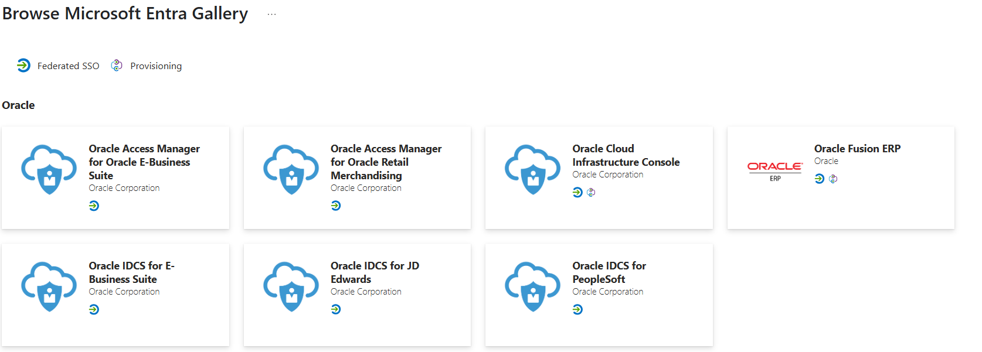Click the Browse Microsoft Entra Gallery heading
This screenshot has width=982, height=352.
[x=125, y=13]
